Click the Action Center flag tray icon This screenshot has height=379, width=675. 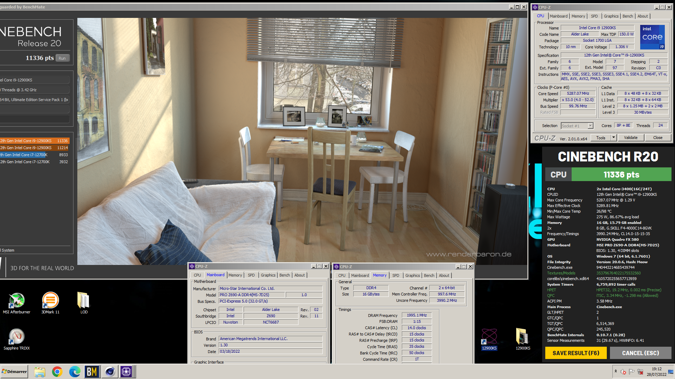[x=632, y=372]
